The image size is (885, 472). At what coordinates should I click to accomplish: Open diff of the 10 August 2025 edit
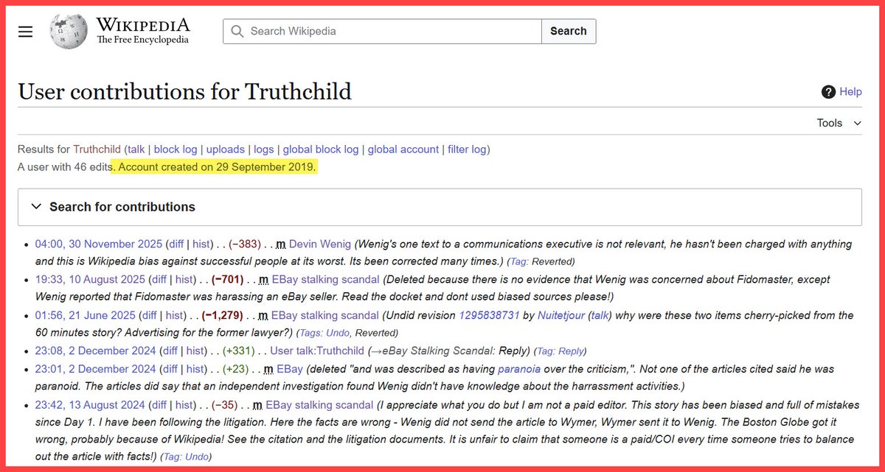click(161, 280)
